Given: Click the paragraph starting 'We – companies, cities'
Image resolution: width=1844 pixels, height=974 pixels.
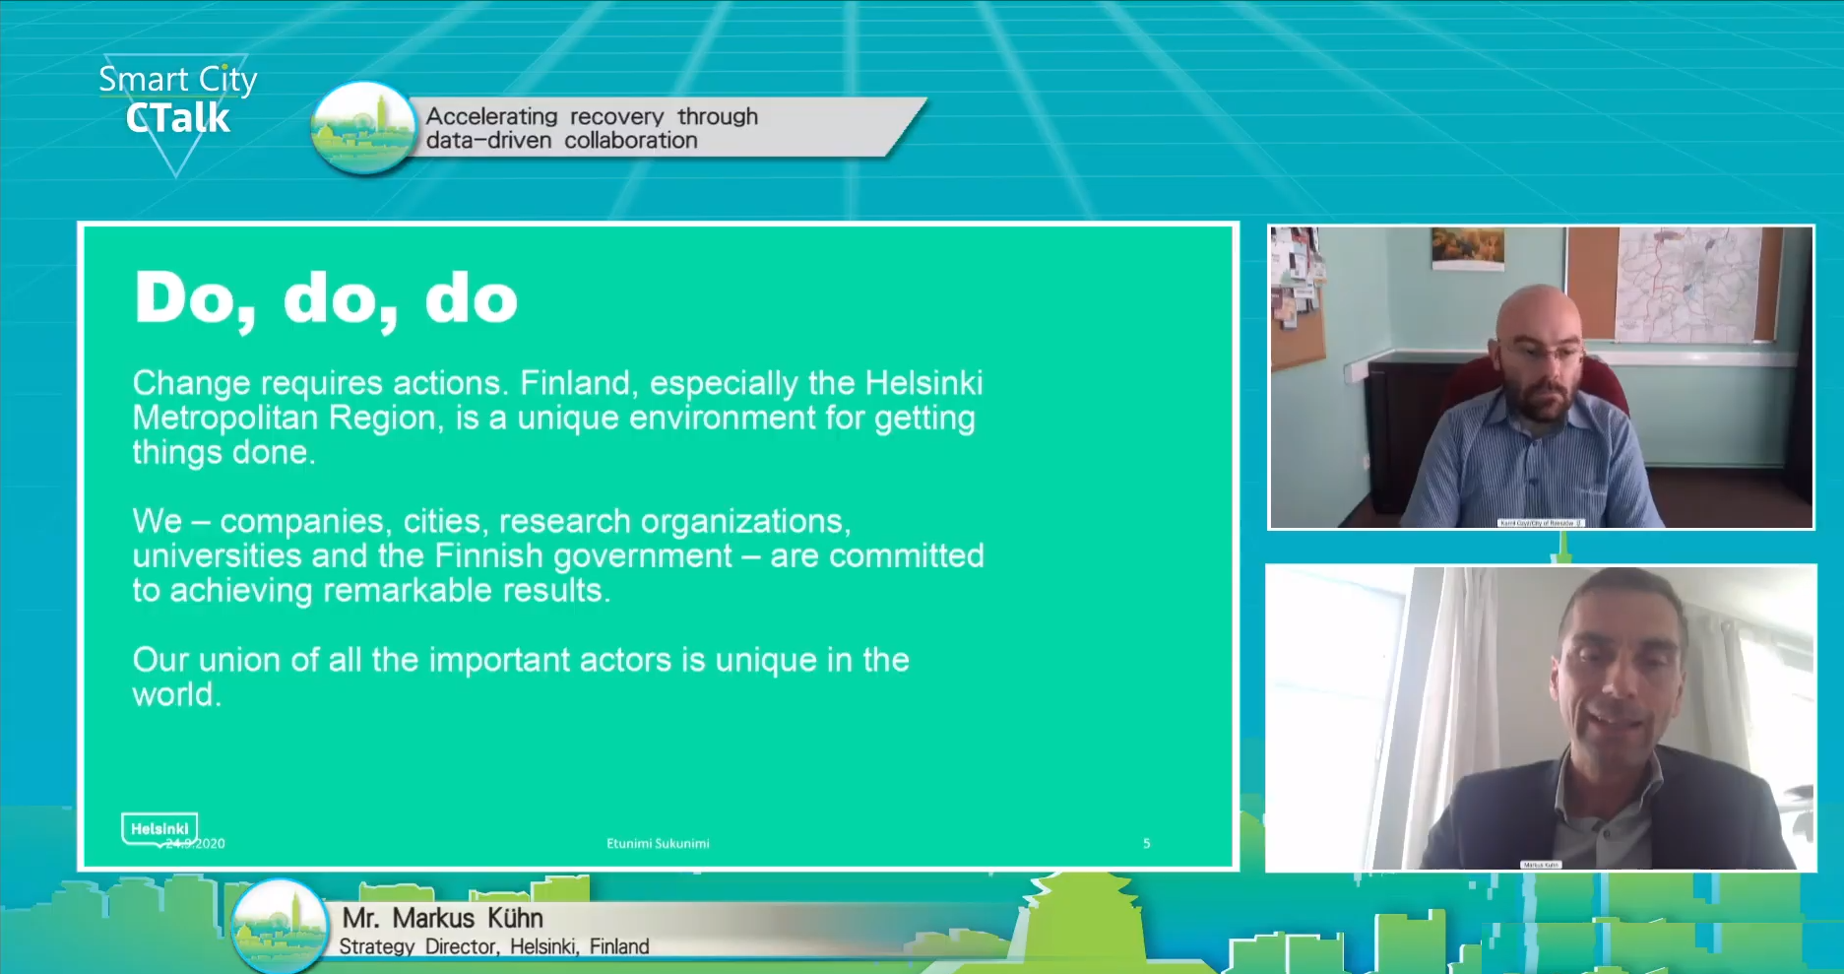Looking at the screenshot, I should [557, 555].
